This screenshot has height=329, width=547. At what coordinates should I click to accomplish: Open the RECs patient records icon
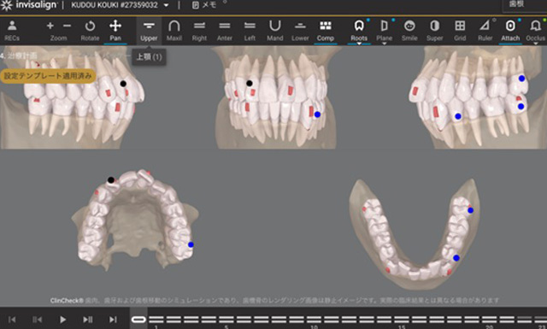pos(12,31)
